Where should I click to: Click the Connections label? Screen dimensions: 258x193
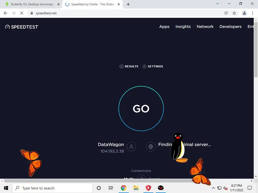(x=141, y=171)
